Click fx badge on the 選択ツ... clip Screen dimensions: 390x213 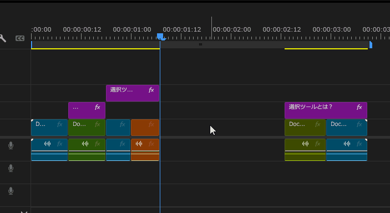151,90
